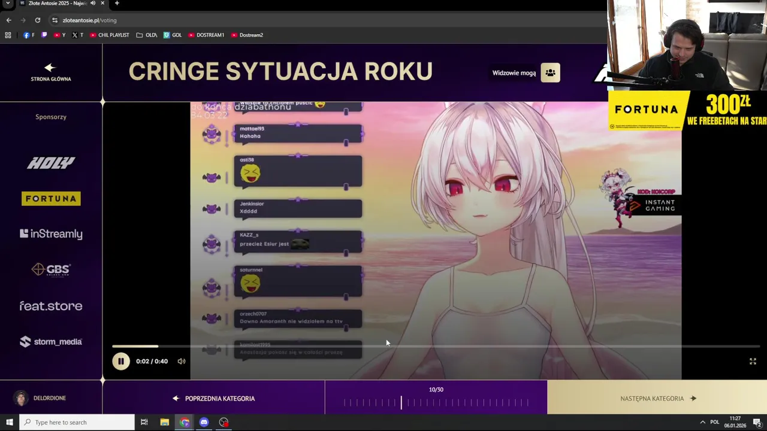The width and height of the screenshot is (767, 431).
Task: Click the POL language indicator
Action: [714, 423]
